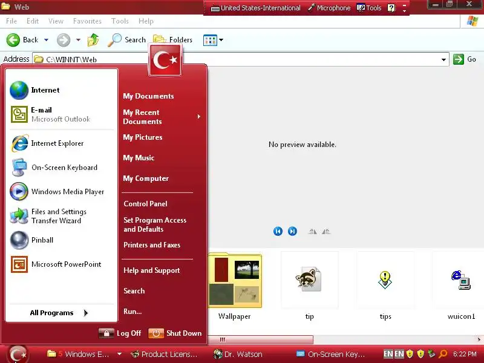This screenshot has width=484, height=363.
Task: Open Help and Support
Action: (152, 270)
